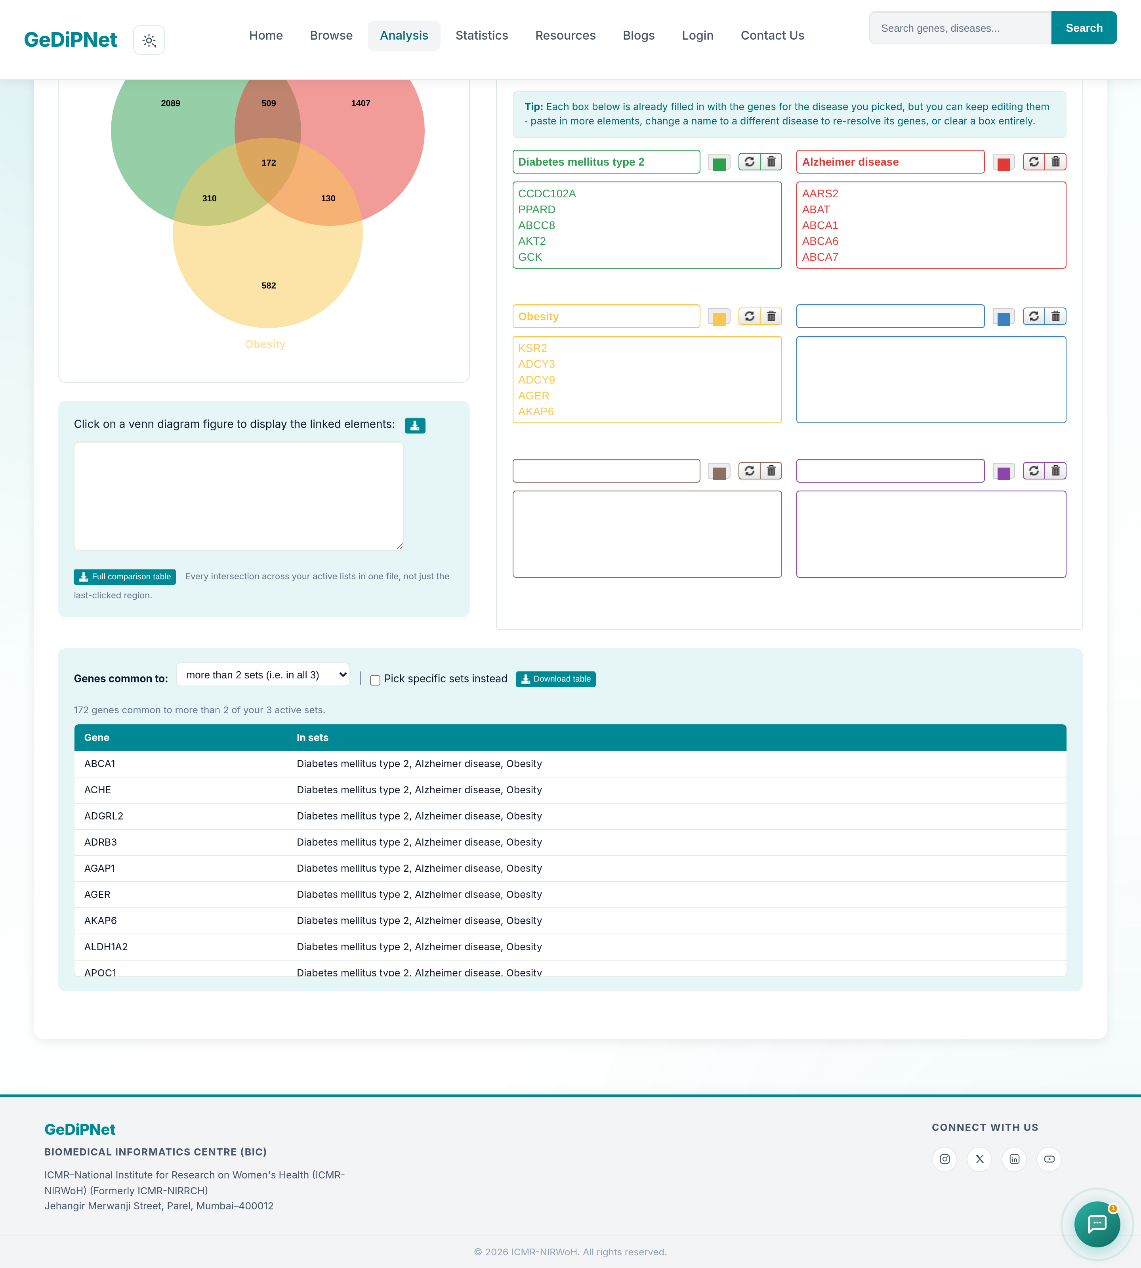1141x1268 pixels.
Task: Delete the Diabetes mellitus type 2 set
Action: 771,162
